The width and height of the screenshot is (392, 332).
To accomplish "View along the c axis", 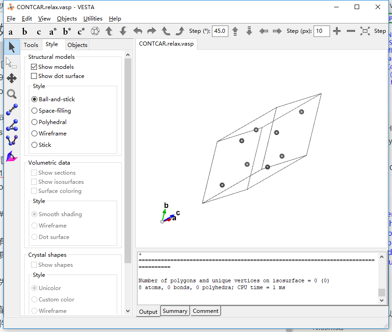I will (x=39, y=31).
